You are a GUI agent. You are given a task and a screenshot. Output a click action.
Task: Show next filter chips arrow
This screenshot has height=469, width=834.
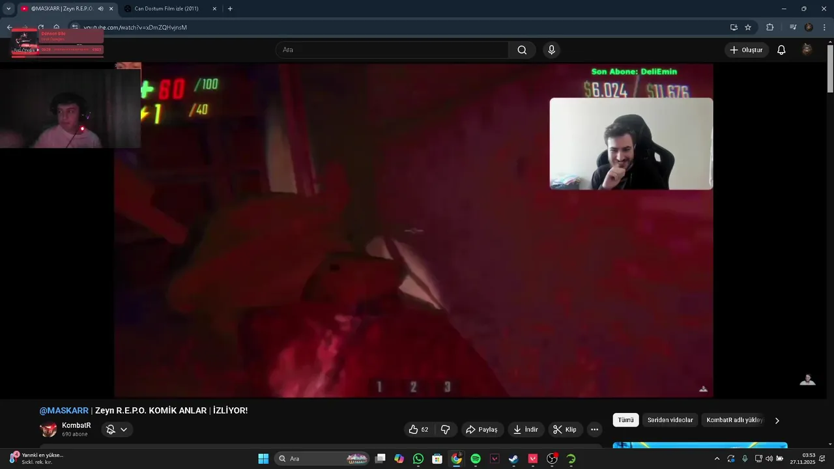[x=777, y=420]
